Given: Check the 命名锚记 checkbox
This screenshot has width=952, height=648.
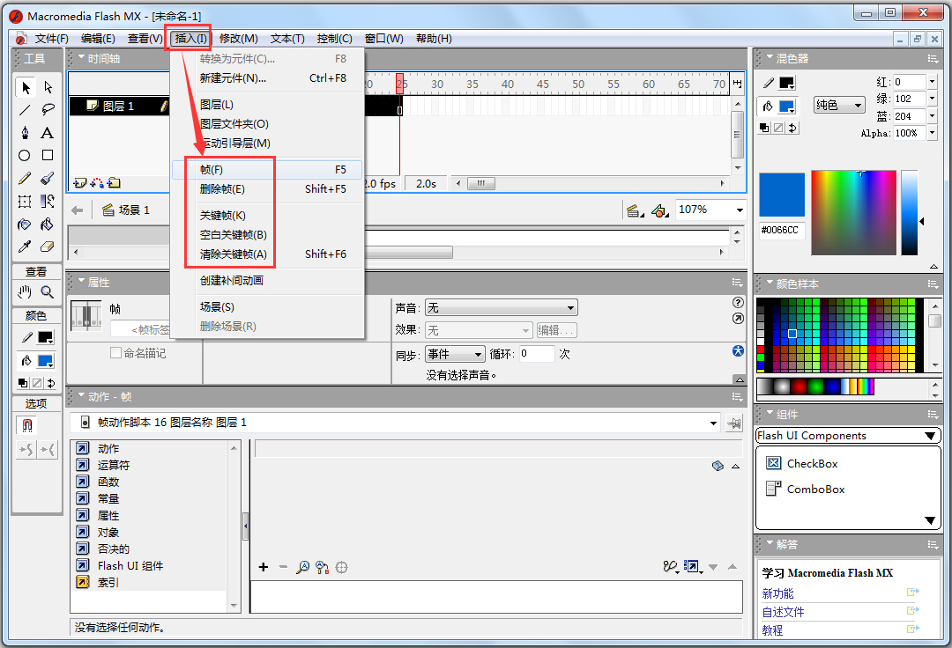Looking at the screenshot, I should (115, 353).
